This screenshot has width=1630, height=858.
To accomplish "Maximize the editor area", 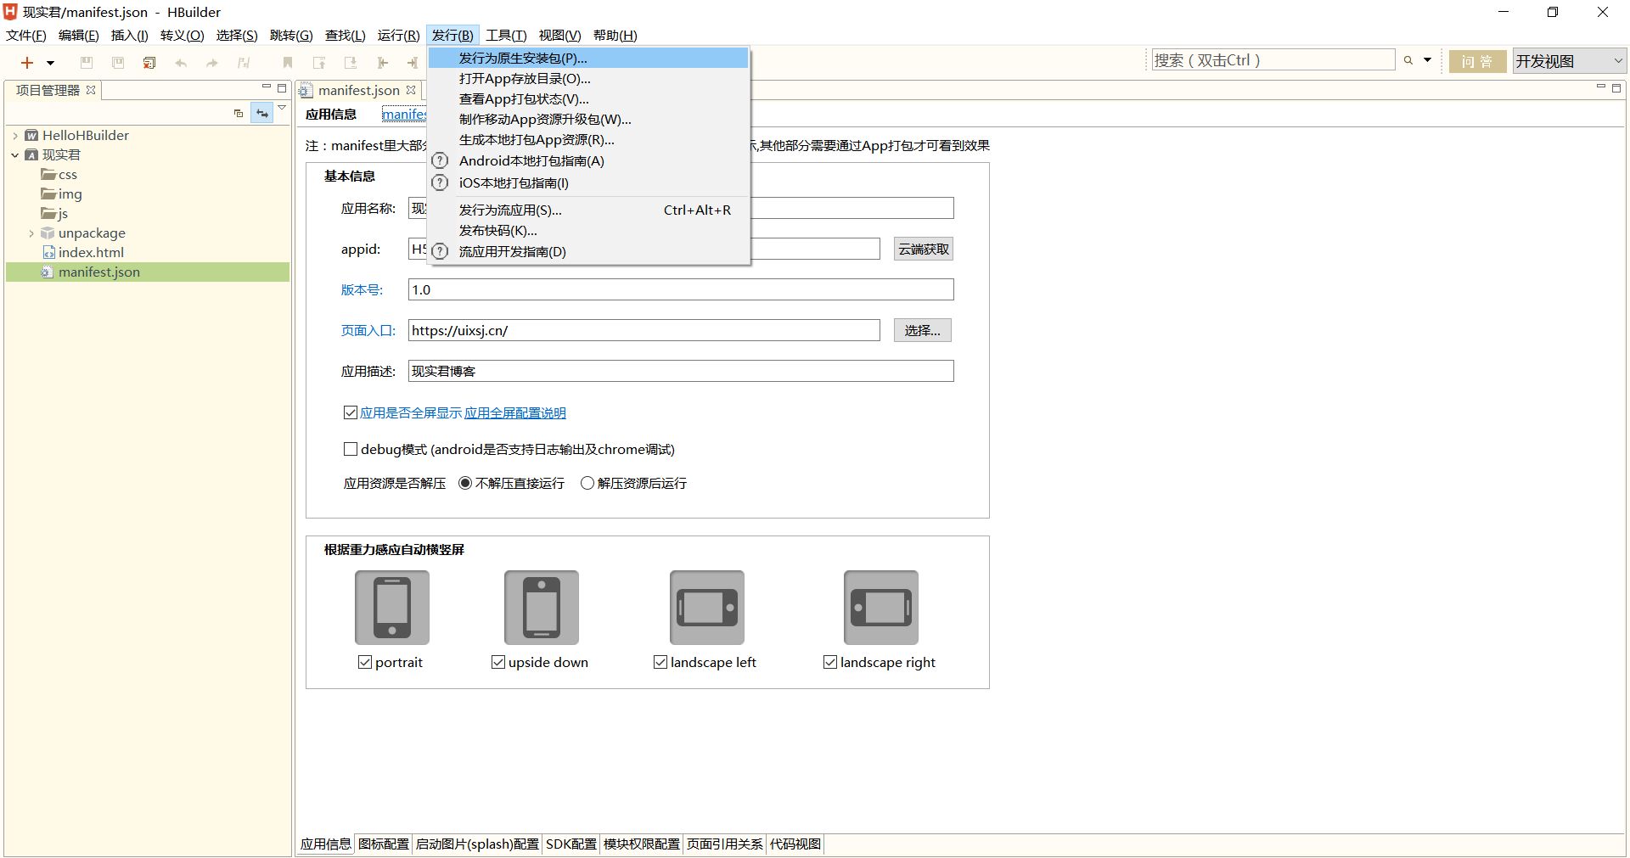I will (x=1616, y=88).
